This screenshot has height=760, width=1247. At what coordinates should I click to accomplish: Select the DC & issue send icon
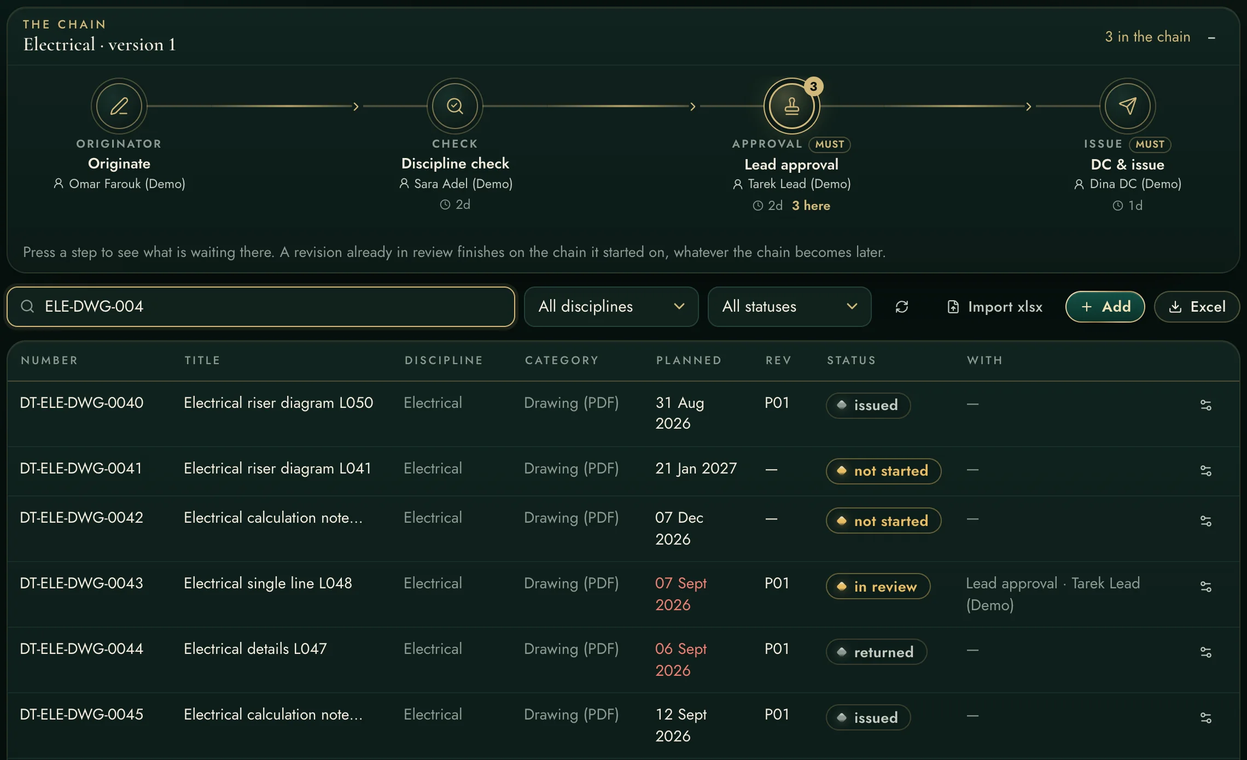tap(1128, 106)
